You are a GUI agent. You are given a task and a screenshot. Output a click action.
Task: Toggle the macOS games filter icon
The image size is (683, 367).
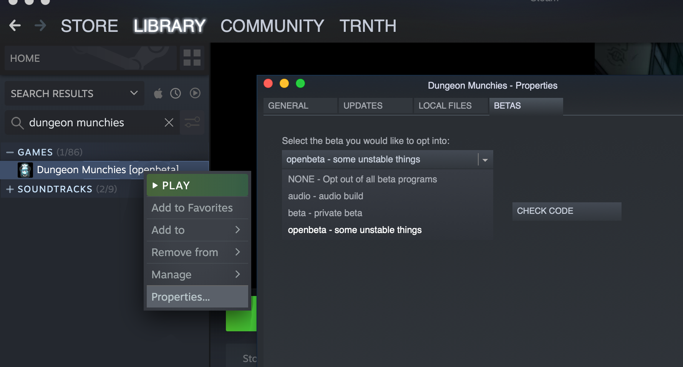[x=158, y=93]
